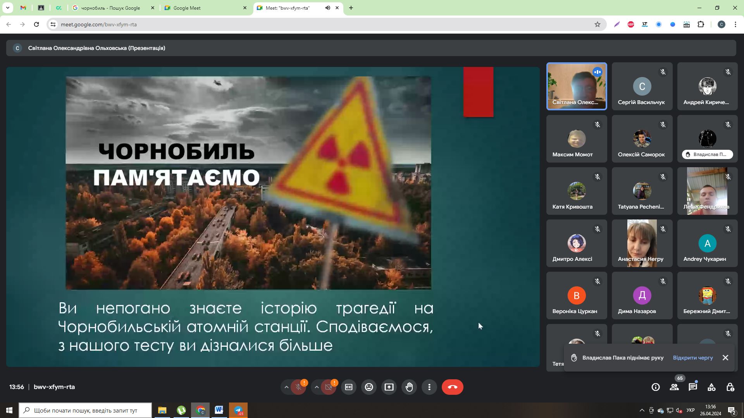Viewport: 744px width, 418px height.
Task: Open the activities icon
Action: pyautogui.click(x=711, y=387)
